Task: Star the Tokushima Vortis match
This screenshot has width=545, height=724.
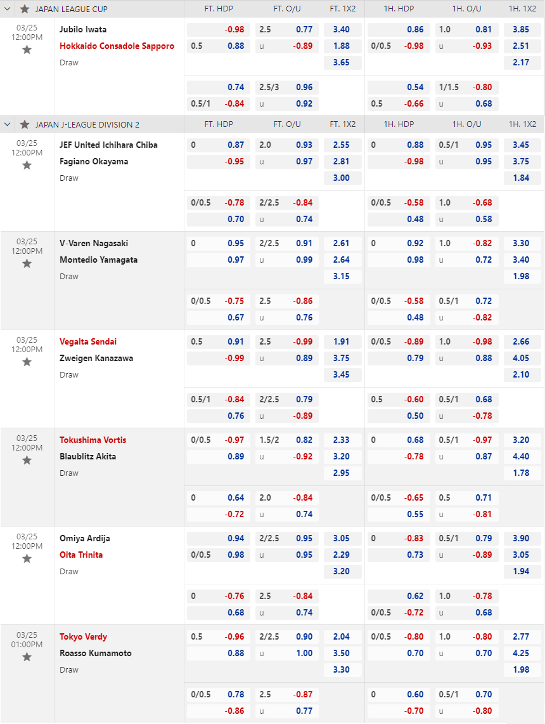Action: [27, 460]
